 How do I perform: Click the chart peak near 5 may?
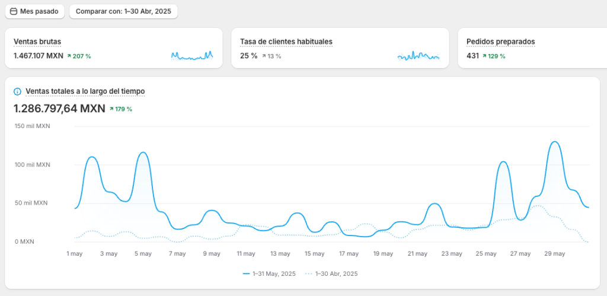(143, 153)
